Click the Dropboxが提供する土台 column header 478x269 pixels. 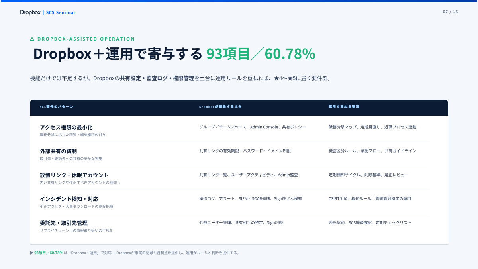coord(220,107)
